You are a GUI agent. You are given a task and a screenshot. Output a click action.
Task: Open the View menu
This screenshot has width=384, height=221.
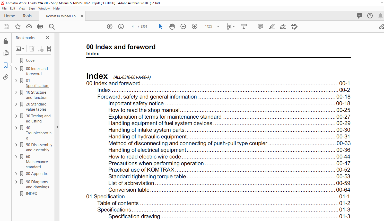(x=22, y=8)
